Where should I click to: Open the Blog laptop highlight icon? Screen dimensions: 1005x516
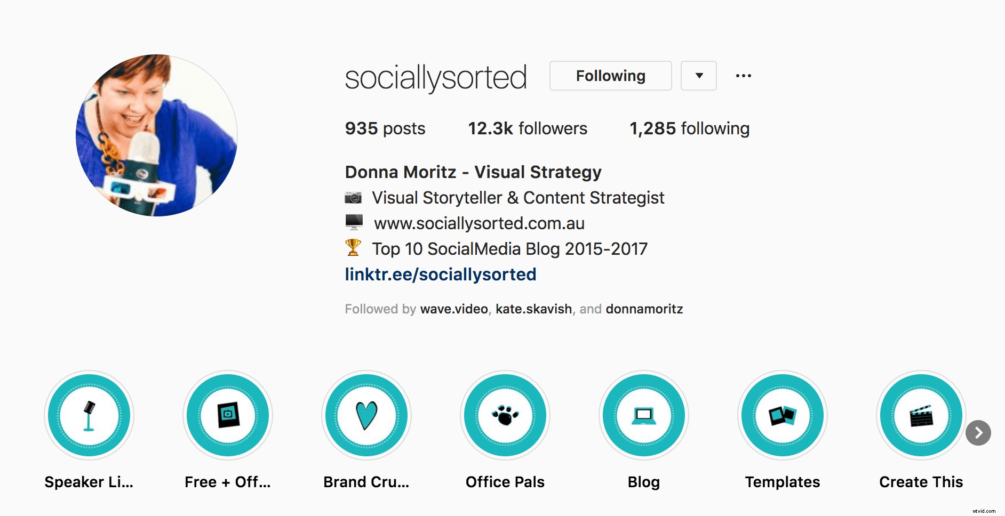(x=643, y=416)
